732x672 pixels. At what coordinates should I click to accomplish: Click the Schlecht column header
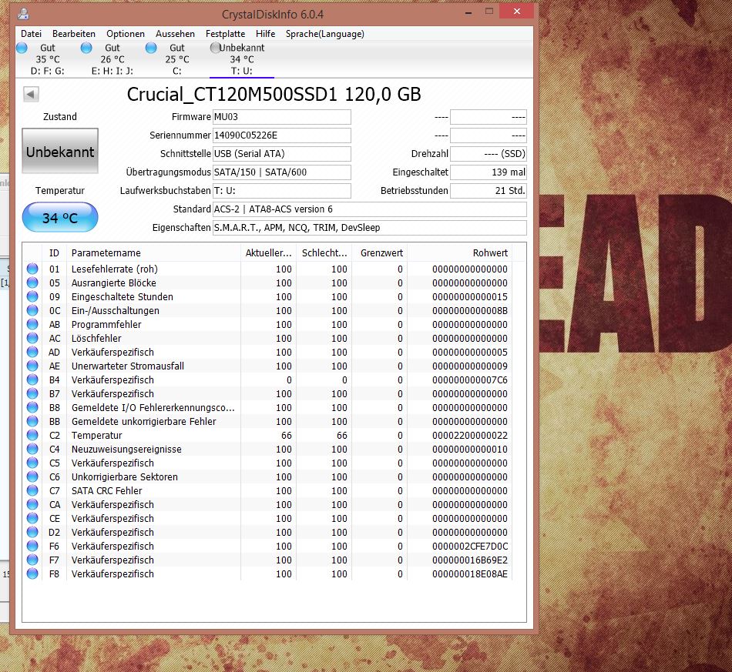pos(324,252)
